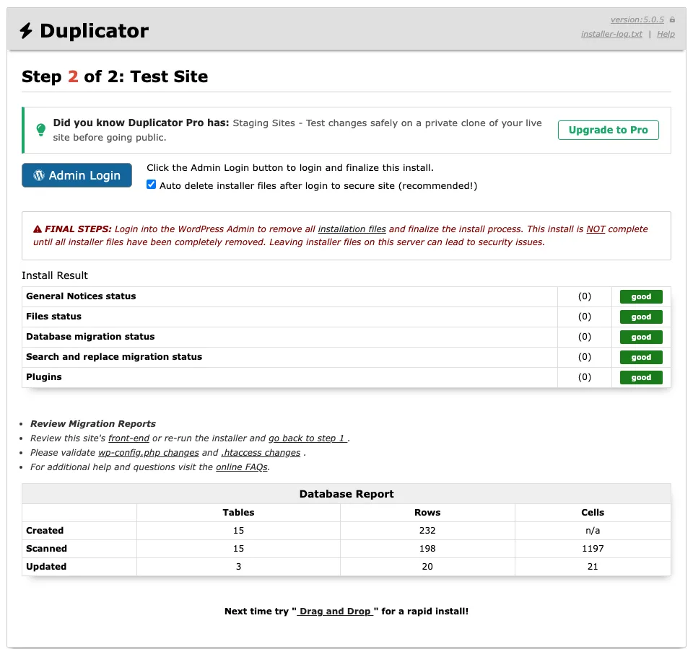Click good badge for Search and replace status
This screenshot has height=649, width=693.
tap(641, 357)
